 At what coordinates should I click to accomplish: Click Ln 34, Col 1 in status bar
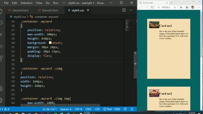point(49,109)
